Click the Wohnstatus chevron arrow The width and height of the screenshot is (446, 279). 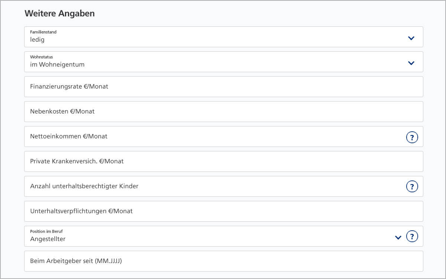coord(411,63)
